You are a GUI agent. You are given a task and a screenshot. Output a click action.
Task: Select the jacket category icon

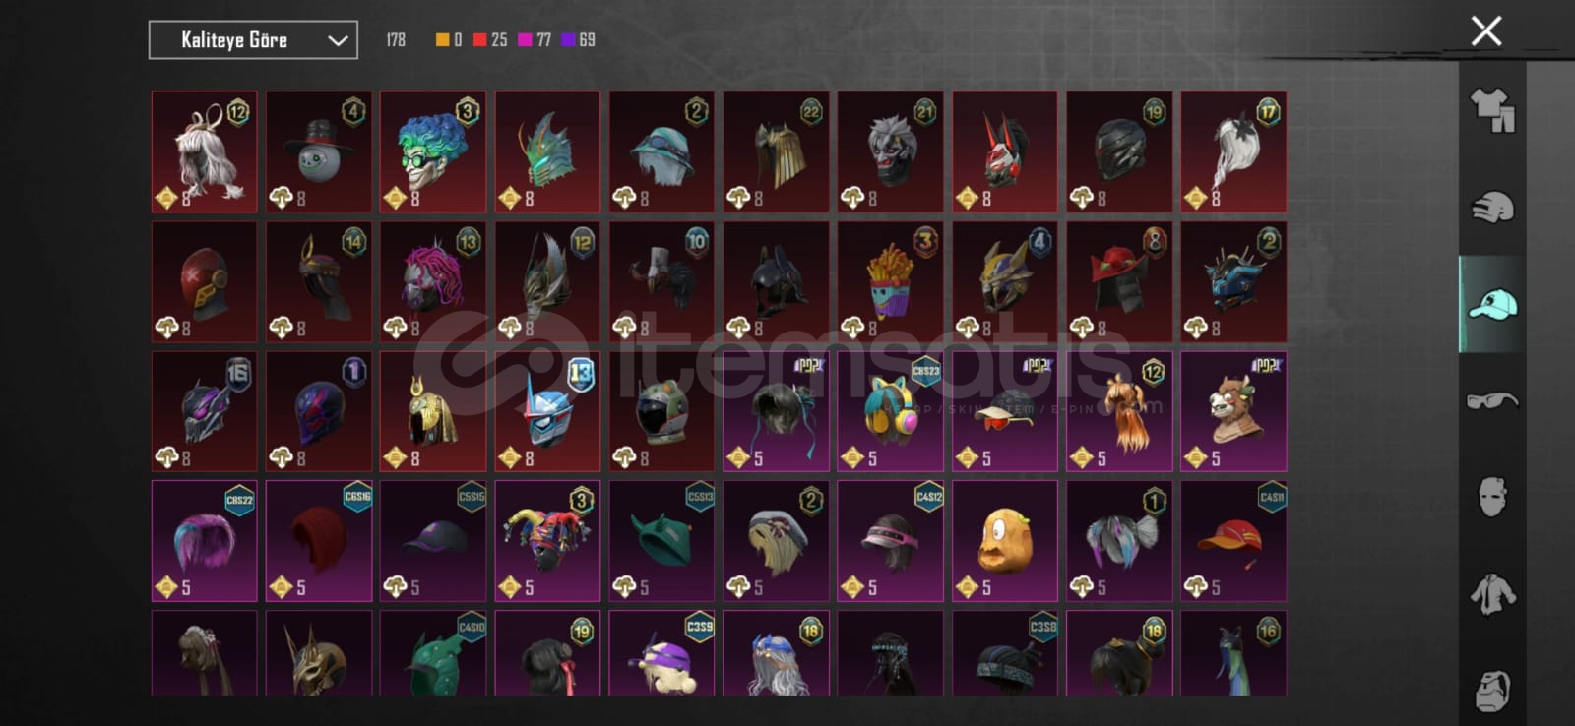click(1492, 594)
